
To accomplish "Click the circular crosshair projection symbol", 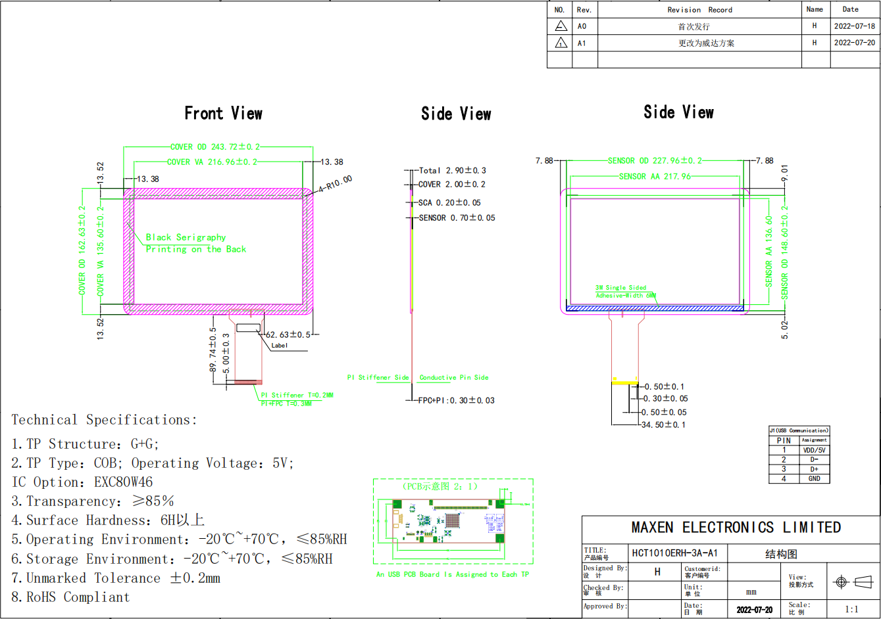I will (x=841, y=582).
